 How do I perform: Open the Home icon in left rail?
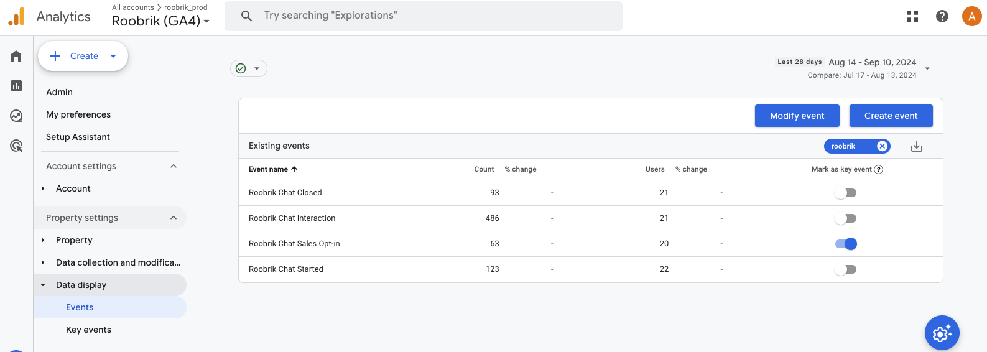pyautogui.click(x=16, y=56)
